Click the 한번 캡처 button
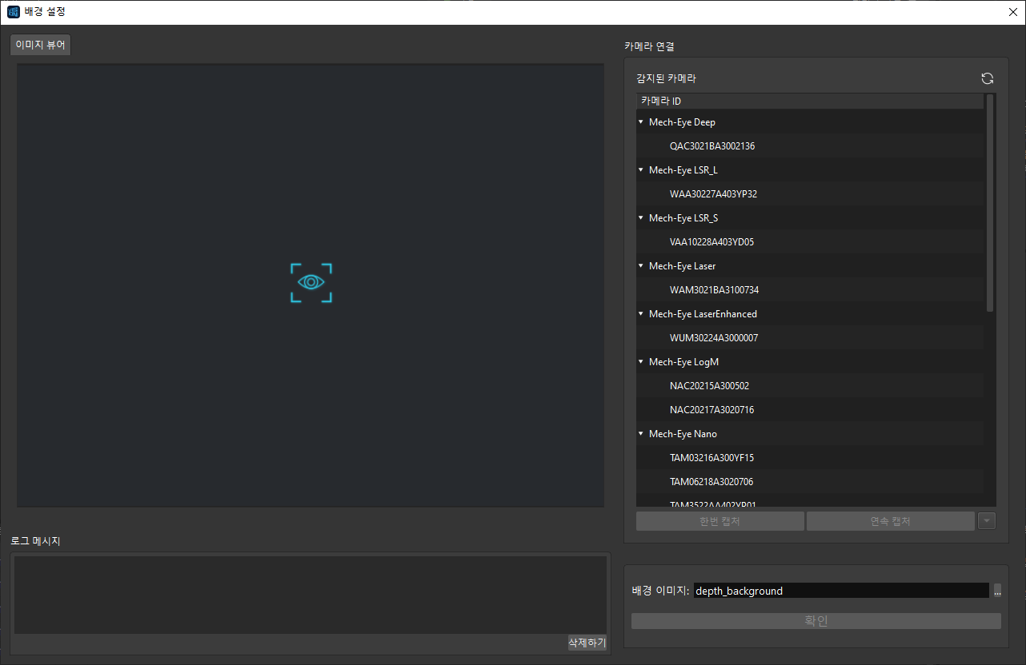Image resolution: width=1026 pixels, height=665 pixels. (719, 521)
